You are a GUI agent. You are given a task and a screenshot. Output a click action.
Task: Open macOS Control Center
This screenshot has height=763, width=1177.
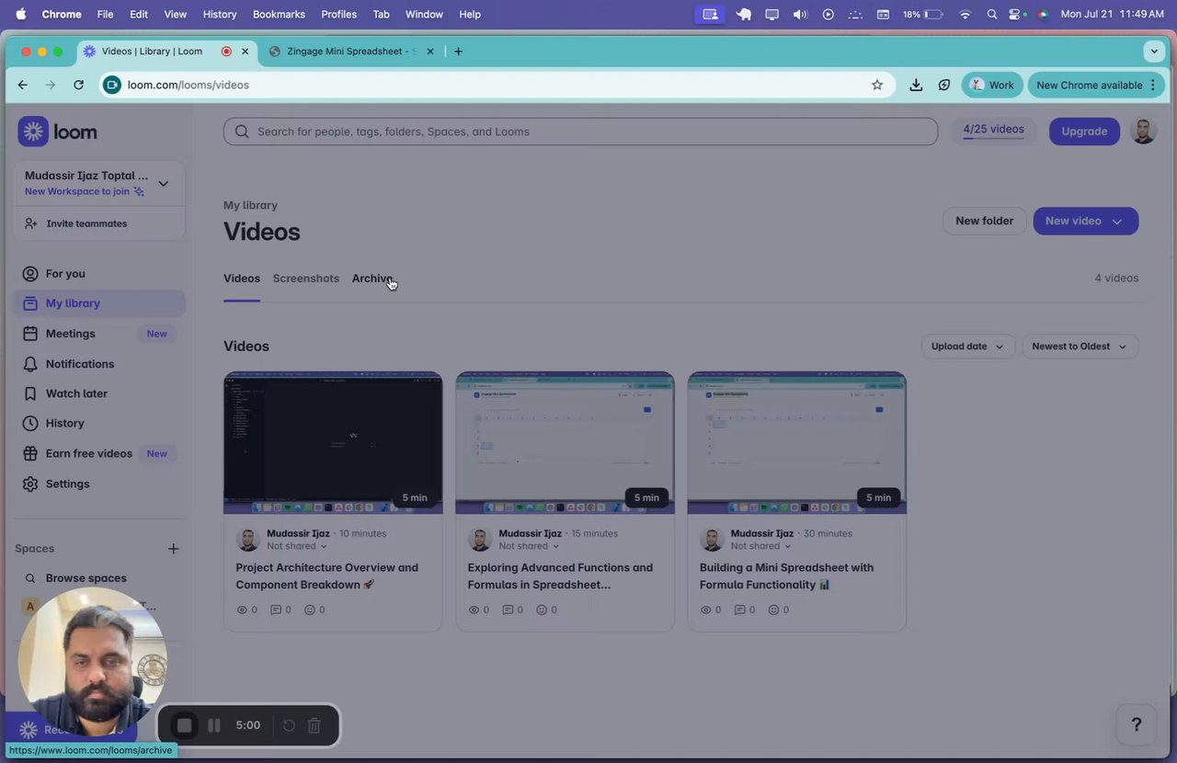[x=1016, y=15]
